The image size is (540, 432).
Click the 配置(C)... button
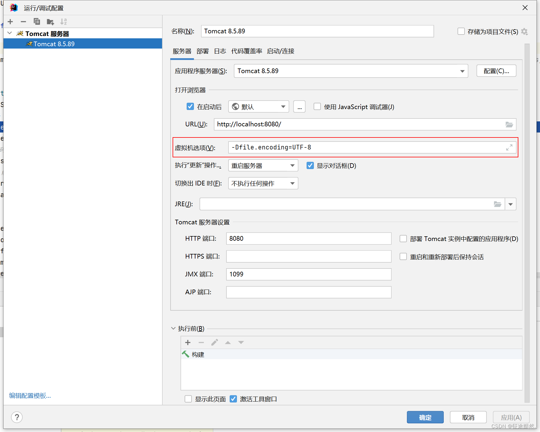tap(496, 71)
